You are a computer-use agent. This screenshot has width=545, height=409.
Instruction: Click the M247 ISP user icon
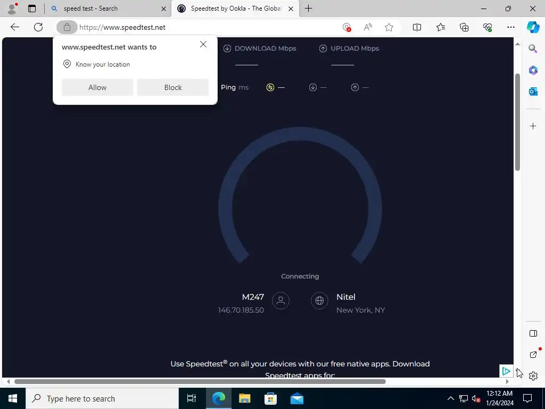pyautogui.click(x=280, y=301)
